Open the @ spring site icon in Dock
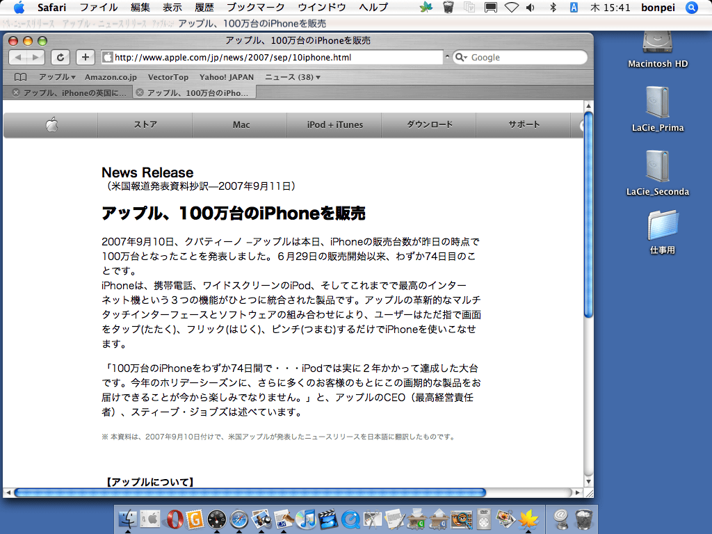The height and width of the screenshot is (534, 712). pyautogui.click(x=561, y=519)
